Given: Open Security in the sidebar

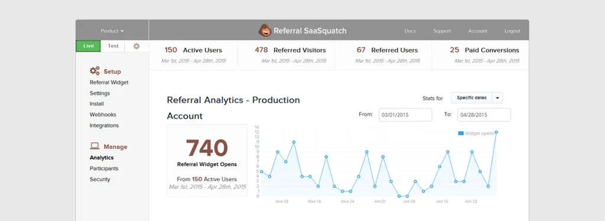Looking at the screenshot, I should click(100, 180).
